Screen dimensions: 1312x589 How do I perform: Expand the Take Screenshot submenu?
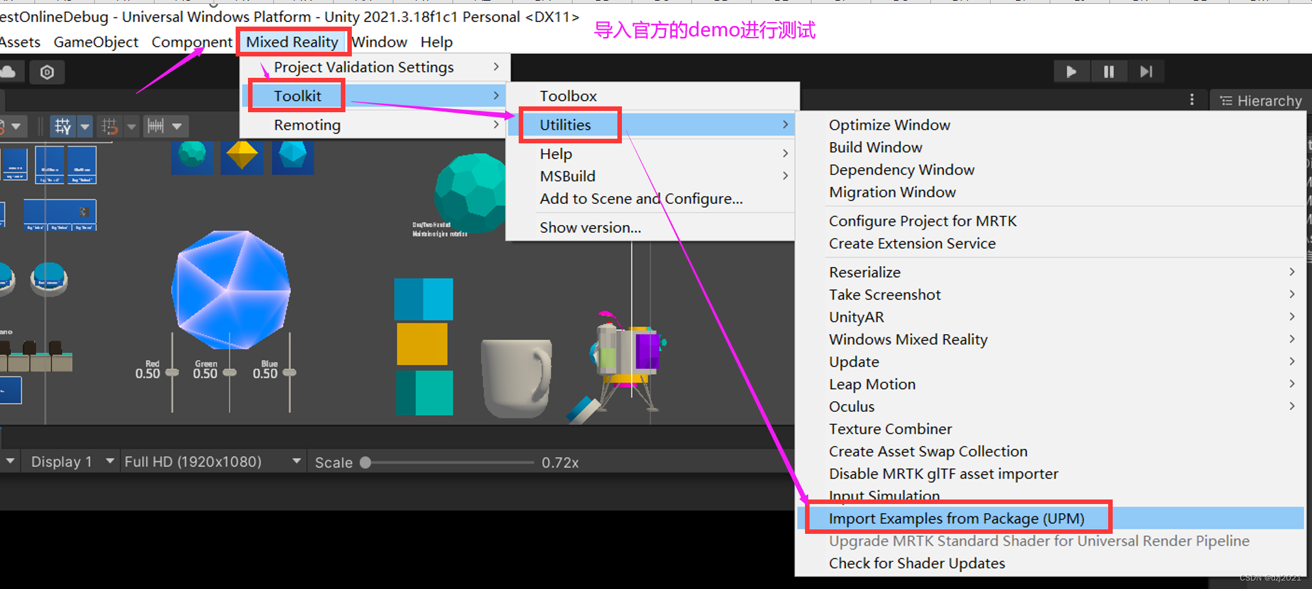1050,294
